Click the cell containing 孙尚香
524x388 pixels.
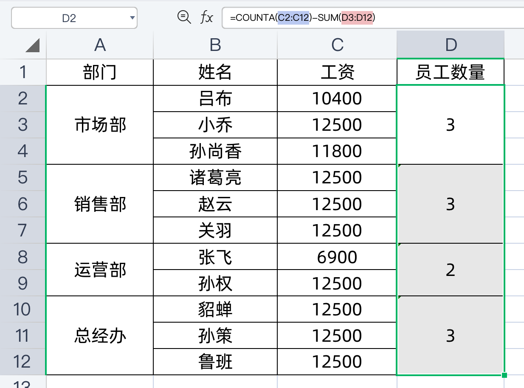(215, 151)
